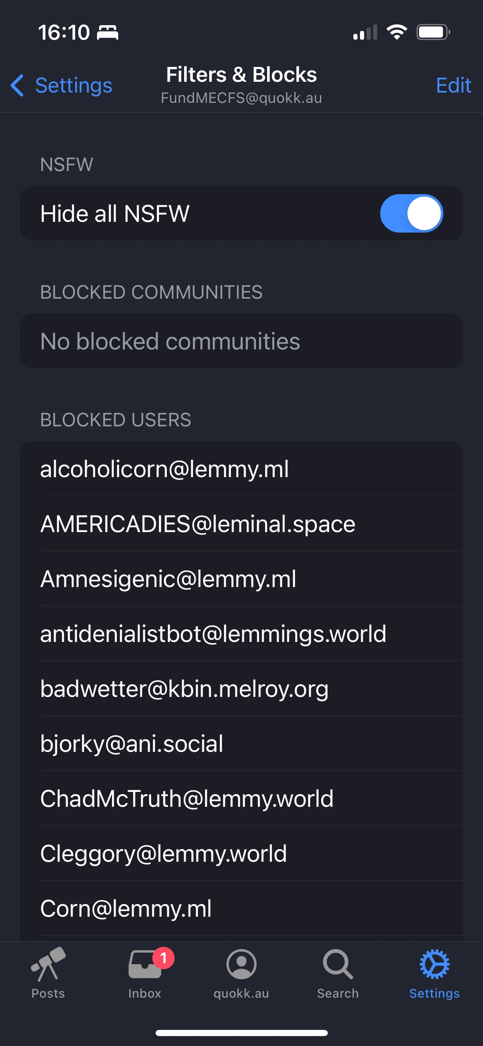Tap the Search magnifier icon
483x1046 pixels.
click(338, 964)
